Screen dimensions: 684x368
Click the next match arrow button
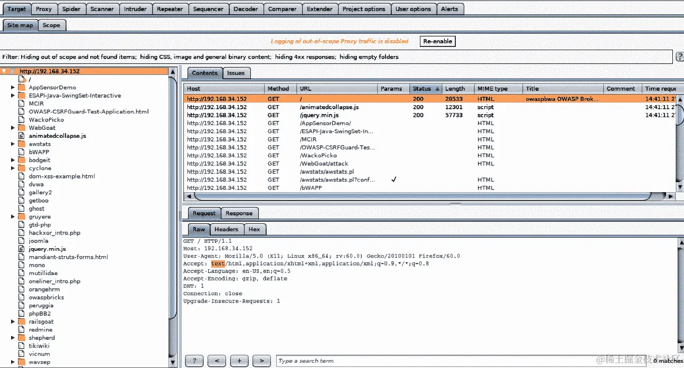[262, 361]
